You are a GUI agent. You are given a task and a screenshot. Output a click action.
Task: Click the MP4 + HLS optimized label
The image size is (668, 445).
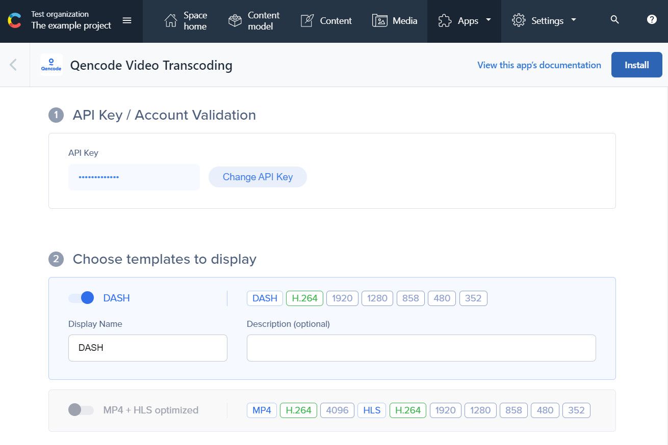[x=150, y=410]
